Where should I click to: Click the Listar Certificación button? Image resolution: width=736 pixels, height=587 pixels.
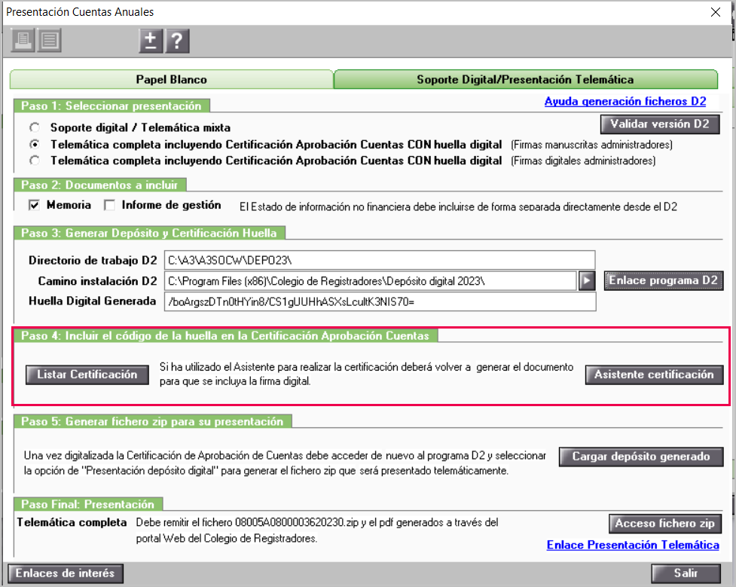87,375
